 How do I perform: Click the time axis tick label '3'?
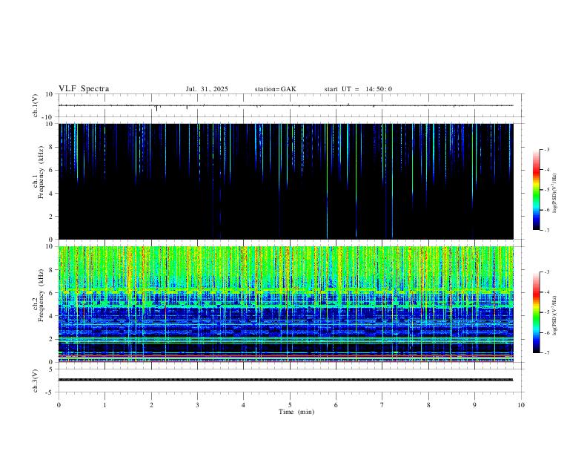pyautogui.click(x=197, y=405)
